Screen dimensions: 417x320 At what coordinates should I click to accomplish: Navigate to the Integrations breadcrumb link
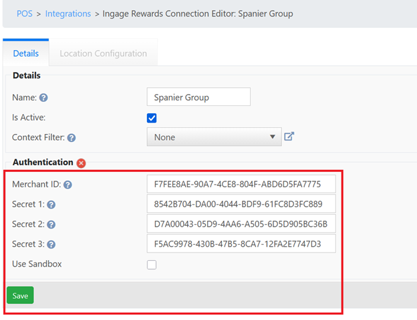pyautogui.click(x=68, y=13)
